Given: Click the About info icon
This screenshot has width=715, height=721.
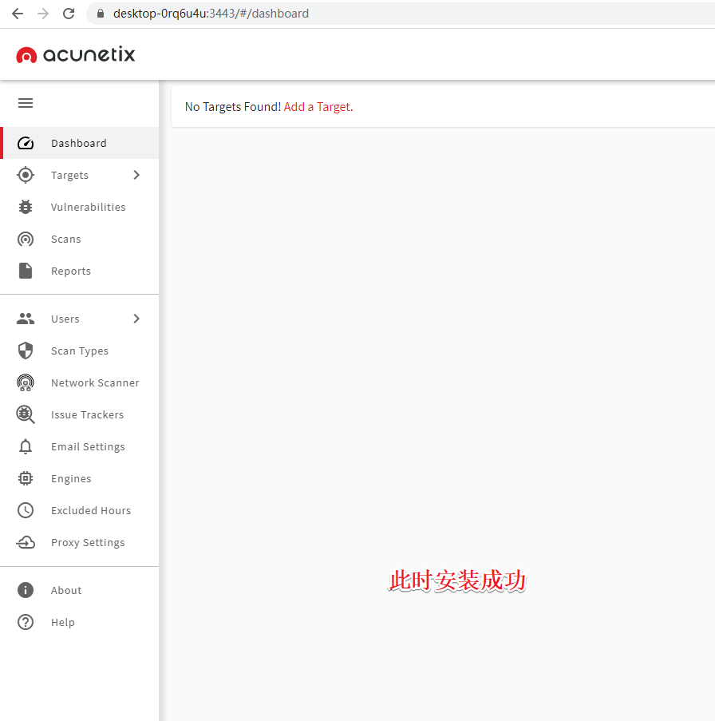Looking at the screenshot, I should click(26, 590).
